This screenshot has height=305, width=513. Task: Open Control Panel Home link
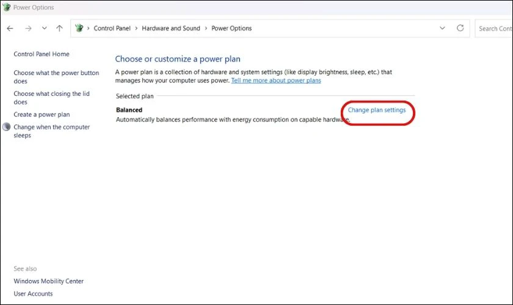42,54
